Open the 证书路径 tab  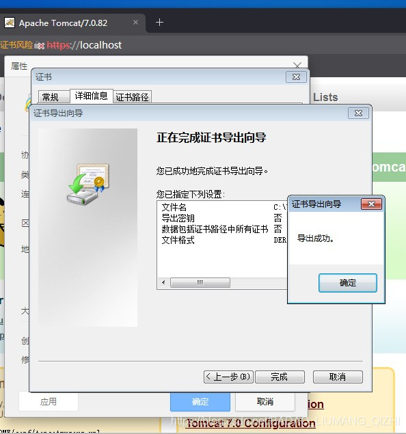(x=133, y=97)
